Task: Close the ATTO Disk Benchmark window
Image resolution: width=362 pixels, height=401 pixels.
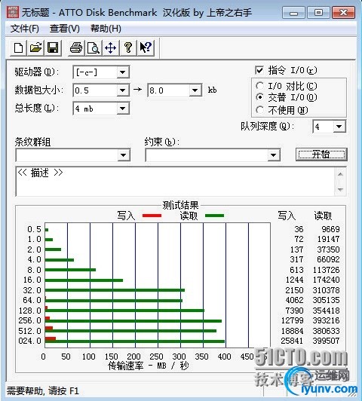Action: pyautogui.click(x=343, y=12)
